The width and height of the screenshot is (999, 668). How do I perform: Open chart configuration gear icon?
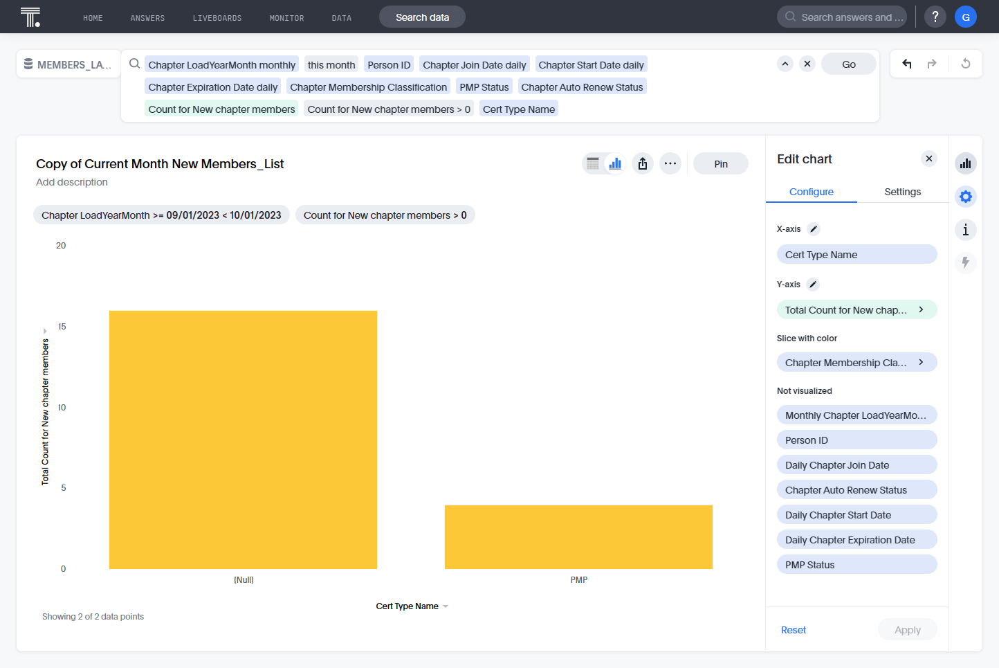tap(966, 197)
